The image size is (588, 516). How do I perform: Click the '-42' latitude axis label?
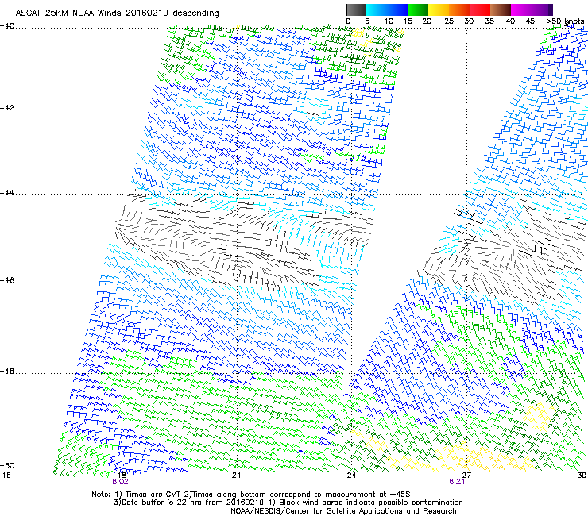7,108
